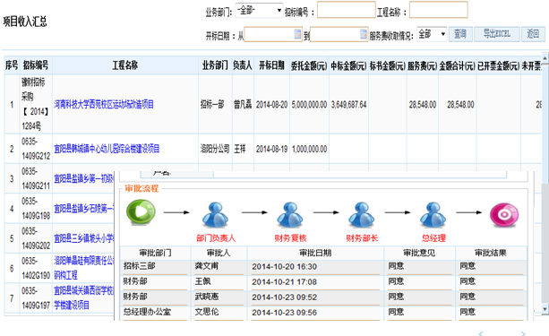Viewport: 549px width, 336px height.
Task: Click the 5,000,000.00 委托金额 cell
Action: [x=309, y=105]
